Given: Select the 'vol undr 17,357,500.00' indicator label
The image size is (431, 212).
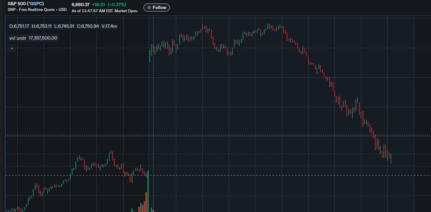Looking at the screenshot, I should (x=33, y=38).
